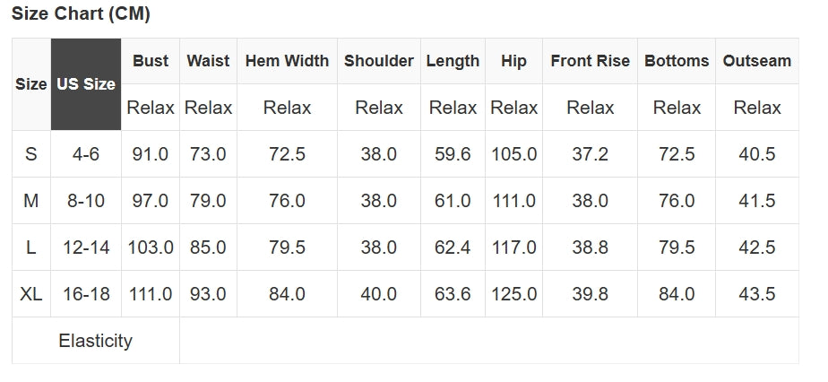Select the Shoulder column header

pos(379,61)
